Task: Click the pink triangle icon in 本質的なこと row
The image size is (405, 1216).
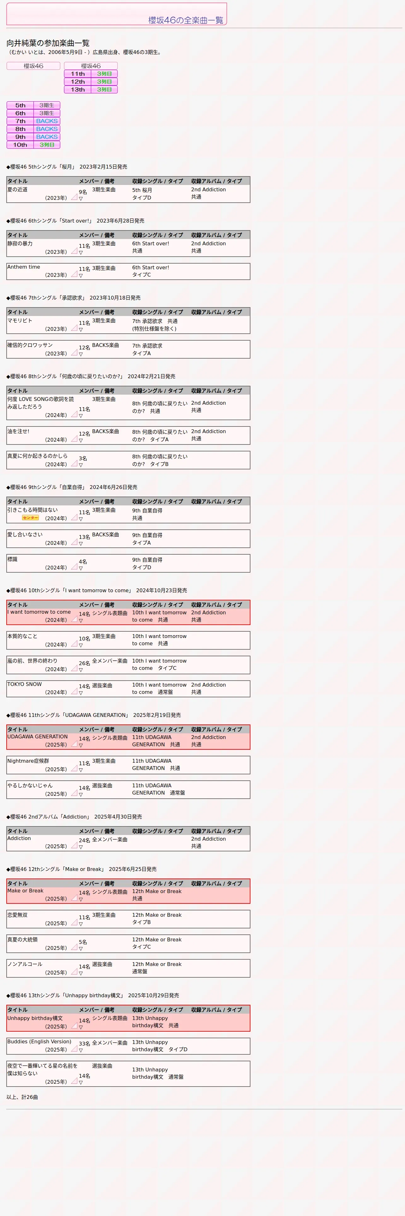Action: 74,644
